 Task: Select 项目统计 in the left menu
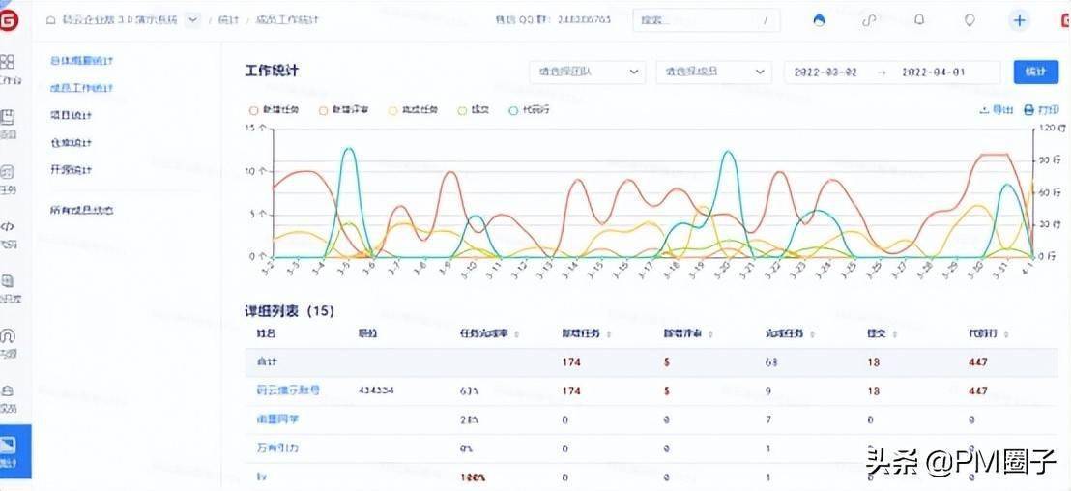point(71,115)
